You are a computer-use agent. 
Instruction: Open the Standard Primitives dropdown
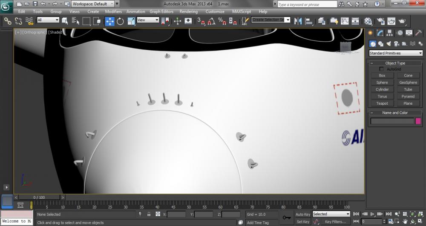tap(395, 53)
